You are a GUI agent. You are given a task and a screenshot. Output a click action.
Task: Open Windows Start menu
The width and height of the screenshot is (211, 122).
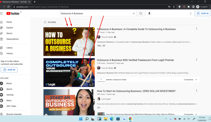point(81,119)
